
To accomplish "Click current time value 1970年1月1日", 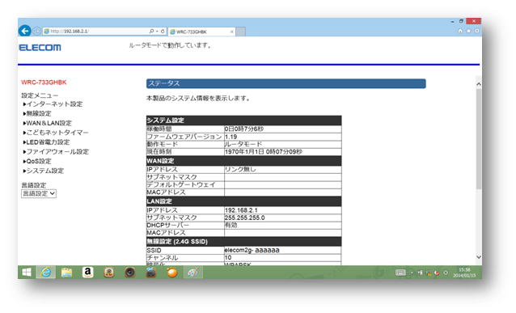I will point(264,152).
